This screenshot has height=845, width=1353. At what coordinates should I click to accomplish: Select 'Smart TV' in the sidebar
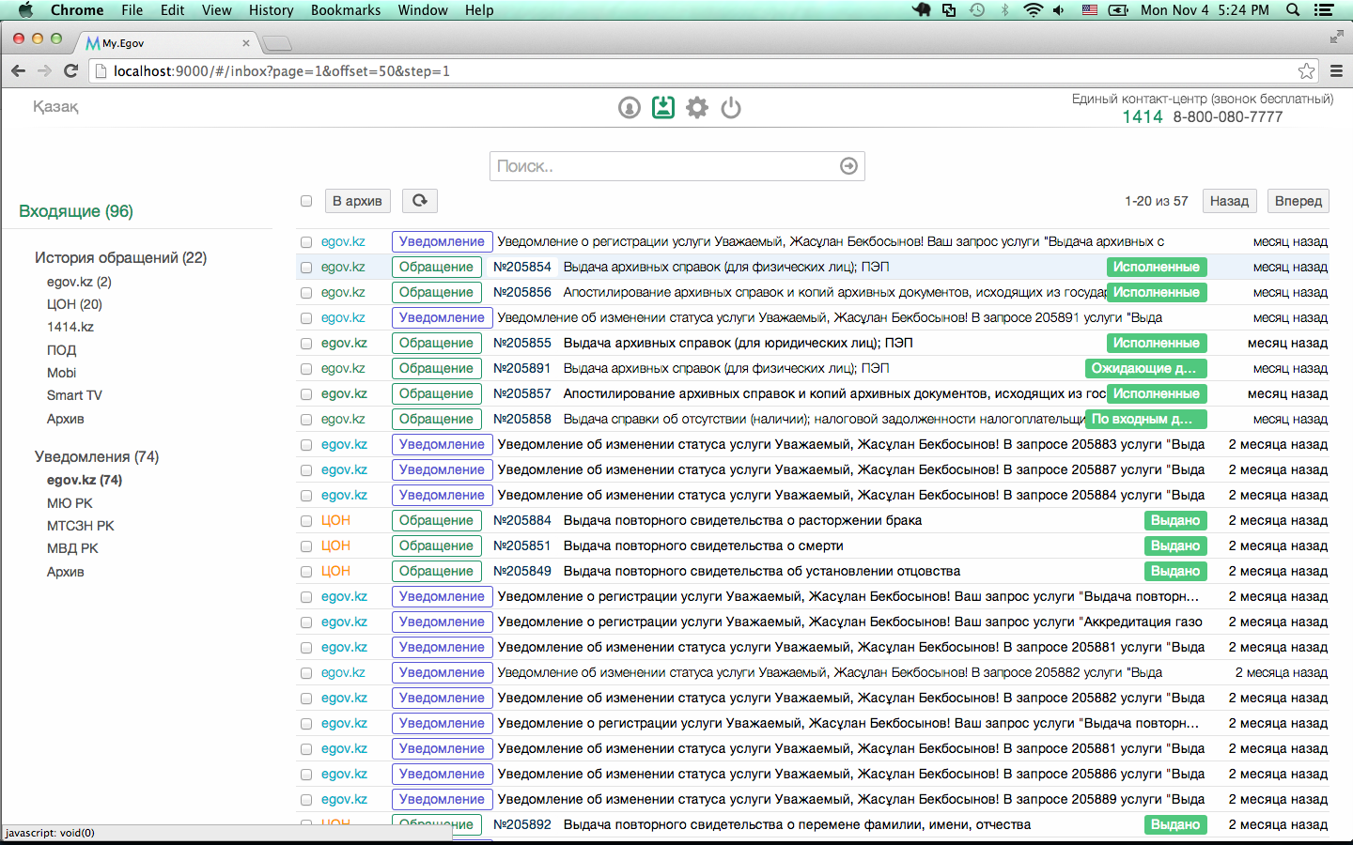click(74, 395)
